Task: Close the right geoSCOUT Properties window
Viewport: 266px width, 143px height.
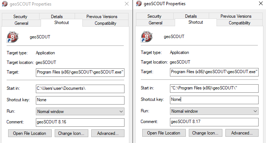Action: [x=261, y=3]
